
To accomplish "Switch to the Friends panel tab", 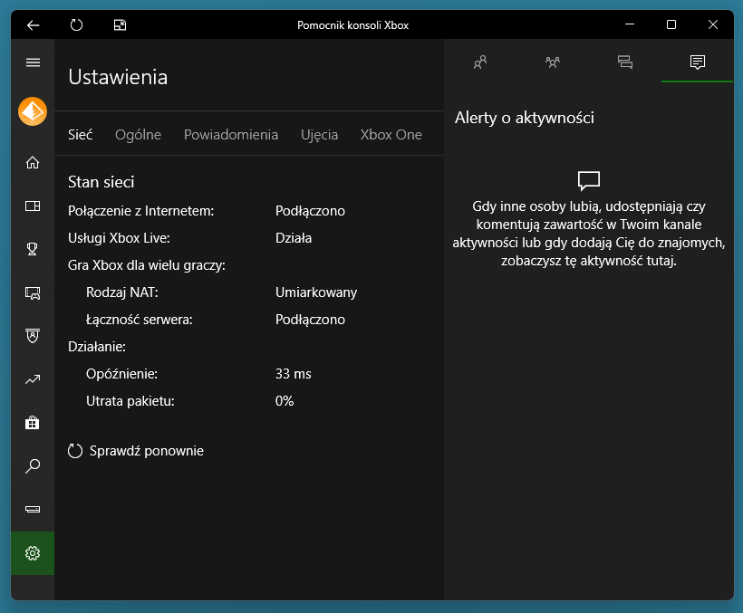I will click(x=480, y=62).
